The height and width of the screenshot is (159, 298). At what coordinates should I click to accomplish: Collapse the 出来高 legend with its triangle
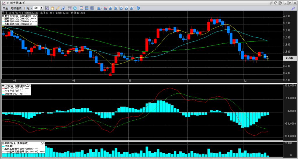pyautogui.click(x=42, y=143)
